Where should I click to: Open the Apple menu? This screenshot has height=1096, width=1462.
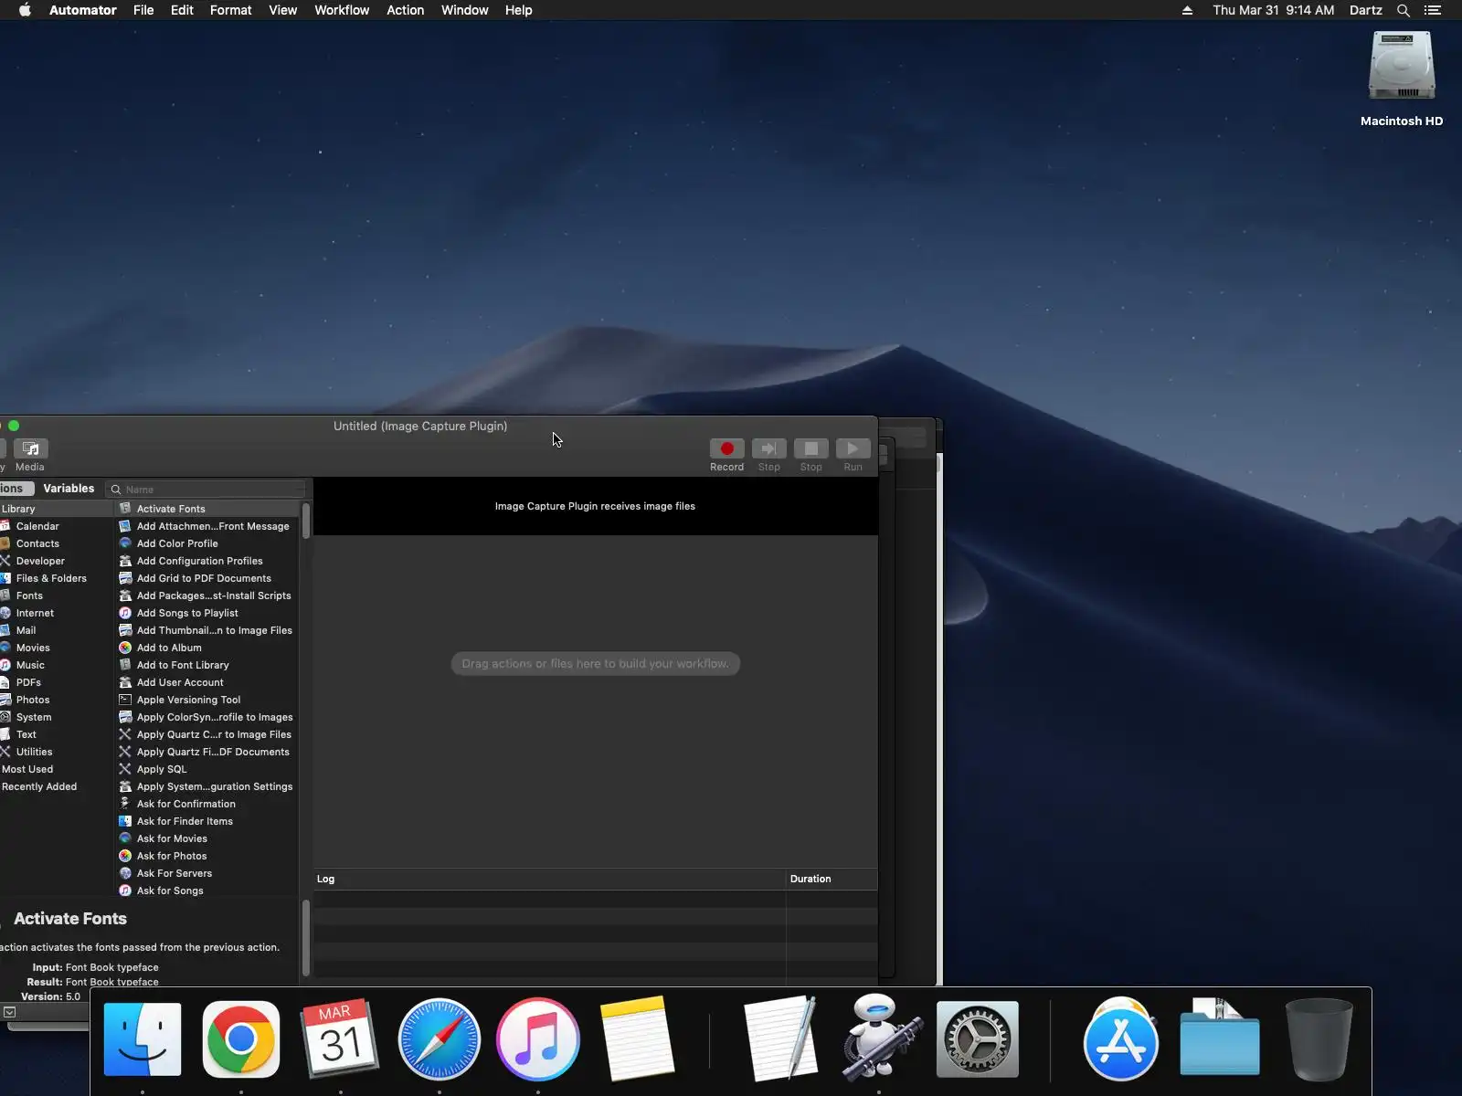(25, 10)
